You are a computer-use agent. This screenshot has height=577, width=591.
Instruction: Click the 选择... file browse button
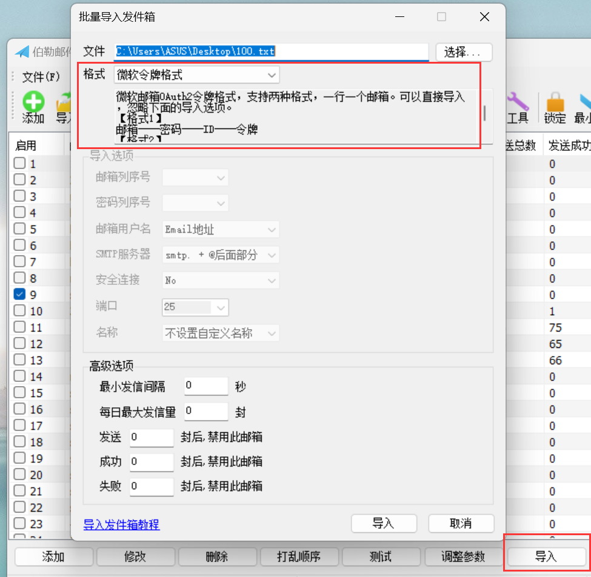click(x=463, y=52)
